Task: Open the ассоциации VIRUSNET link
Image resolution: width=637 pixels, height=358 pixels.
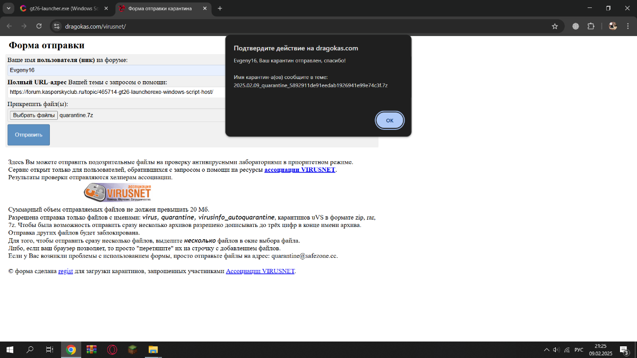Action: pyautogui.click(x=300, y=170)
